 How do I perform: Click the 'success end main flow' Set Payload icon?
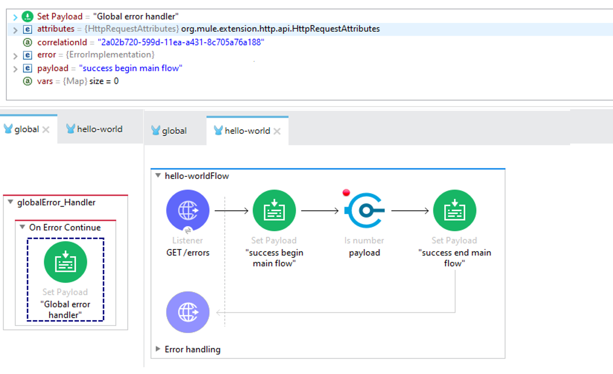pos(454,210)
